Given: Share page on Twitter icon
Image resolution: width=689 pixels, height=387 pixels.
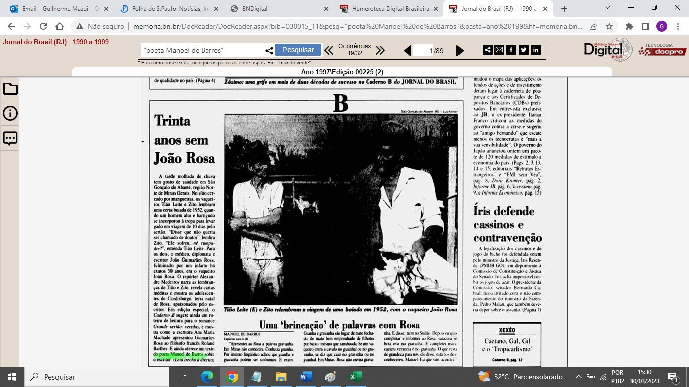Looking at the screenshot, I should click(x=524, y=50).
